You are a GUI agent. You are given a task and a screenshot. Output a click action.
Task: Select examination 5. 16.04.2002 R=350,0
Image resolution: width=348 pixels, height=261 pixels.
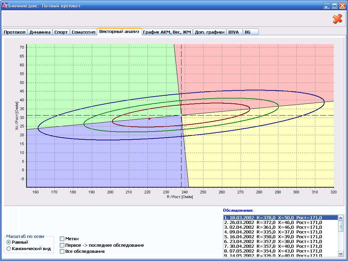pos(280,237)
